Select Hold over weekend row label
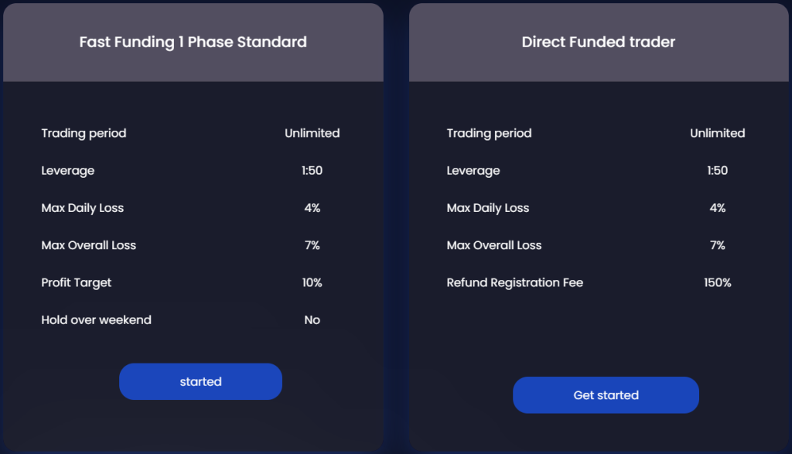792x454 pixels. 96,319
